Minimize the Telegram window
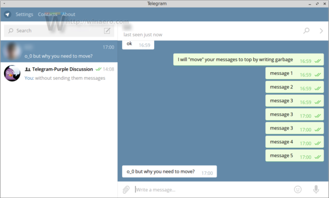This screenshot has width=329, height=198. [310, 4]
